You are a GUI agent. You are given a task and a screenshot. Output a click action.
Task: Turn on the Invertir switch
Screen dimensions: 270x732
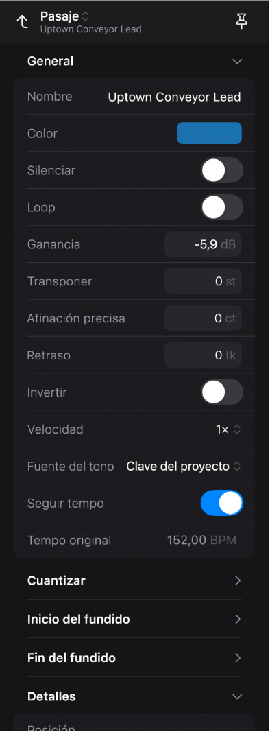coord(222,392)
